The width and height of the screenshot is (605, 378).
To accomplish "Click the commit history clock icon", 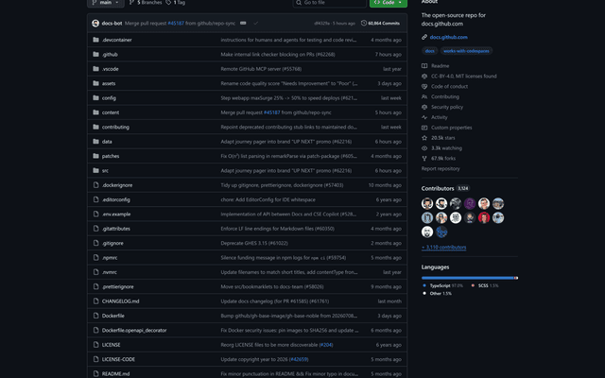I will 363,23.
